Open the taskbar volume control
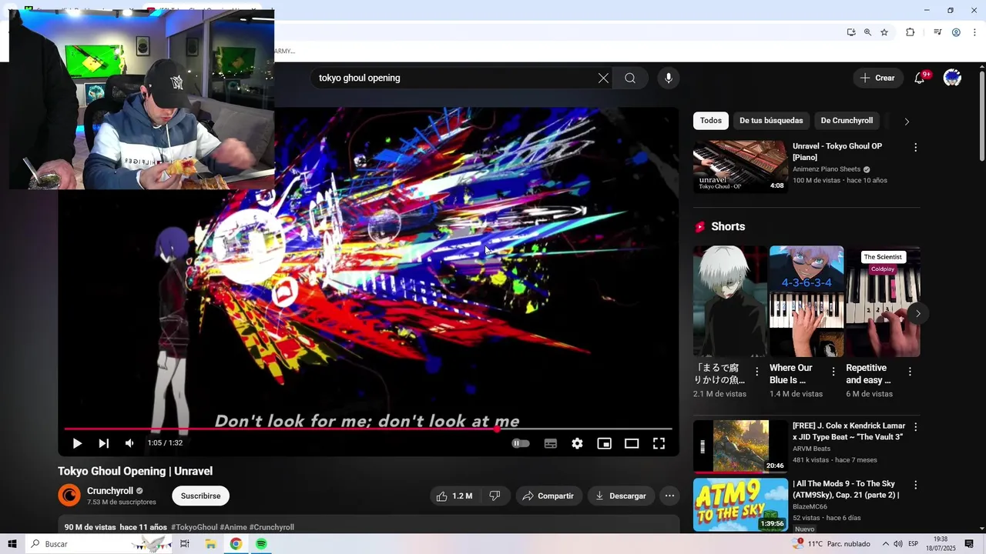This screenshot has height=554, width=986. [x=898, y=544]
